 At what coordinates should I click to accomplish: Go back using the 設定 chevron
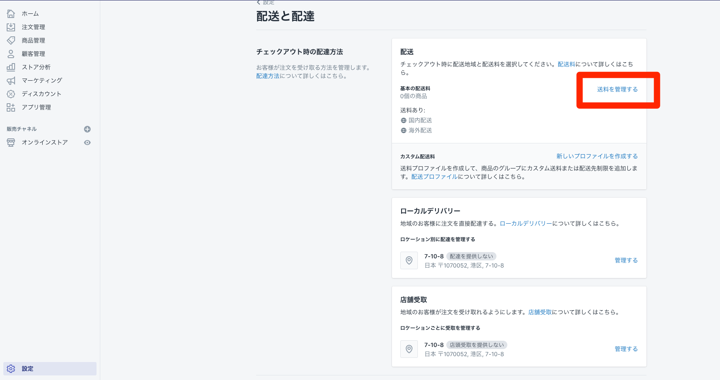point(259,3)
